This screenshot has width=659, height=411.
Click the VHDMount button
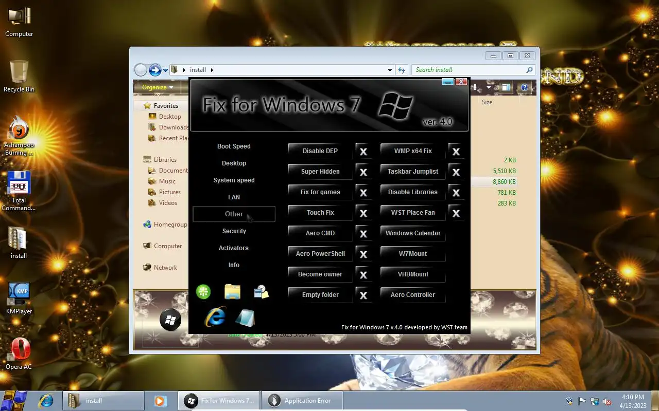click(x=413, y=274)
